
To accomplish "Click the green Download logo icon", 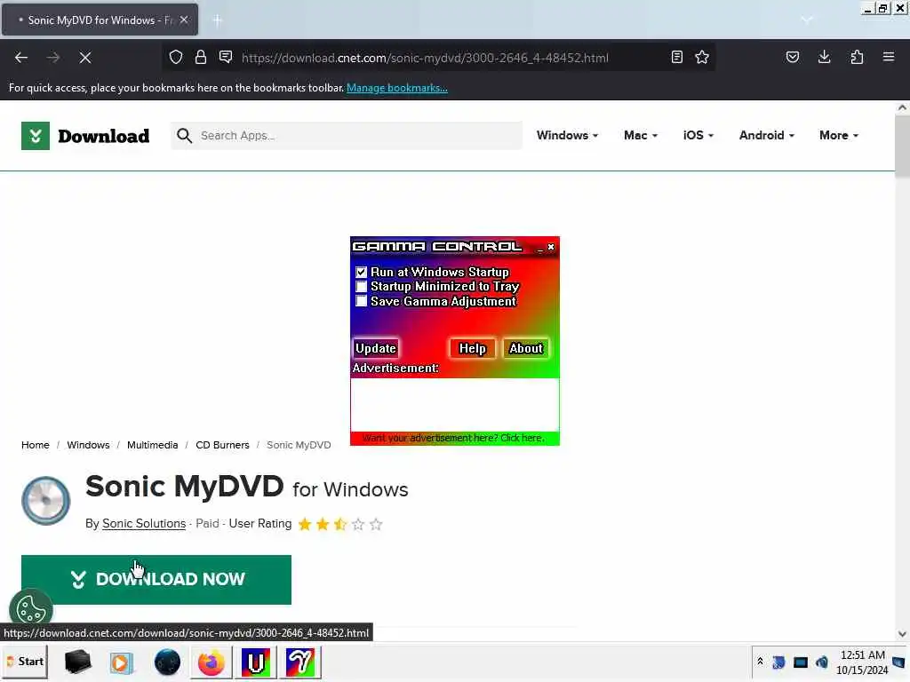I will pyautogui.click(x=36, y=136).
